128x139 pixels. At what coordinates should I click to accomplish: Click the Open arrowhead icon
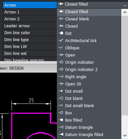61,55
